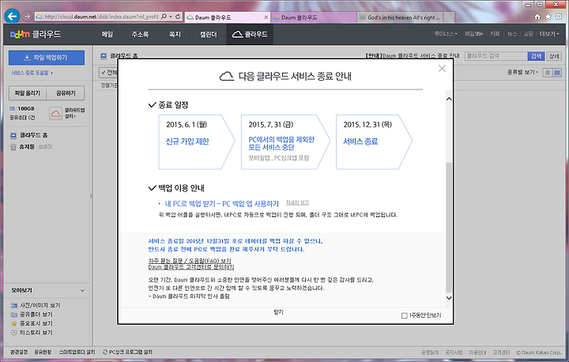
Task: Click the browser address bar URL
Action: [x=101, y=17]
